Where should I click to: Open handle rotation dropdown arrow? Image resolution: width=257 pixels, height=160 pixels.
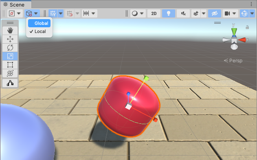[x=36, y=13]
